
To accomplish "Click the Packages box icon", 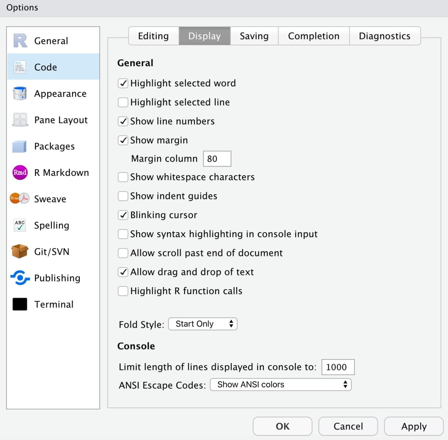I will tap(20, 146).
